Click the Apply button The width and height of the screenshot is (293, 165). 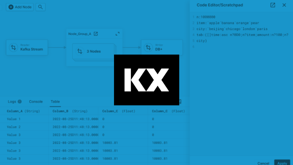coord(282,163)
